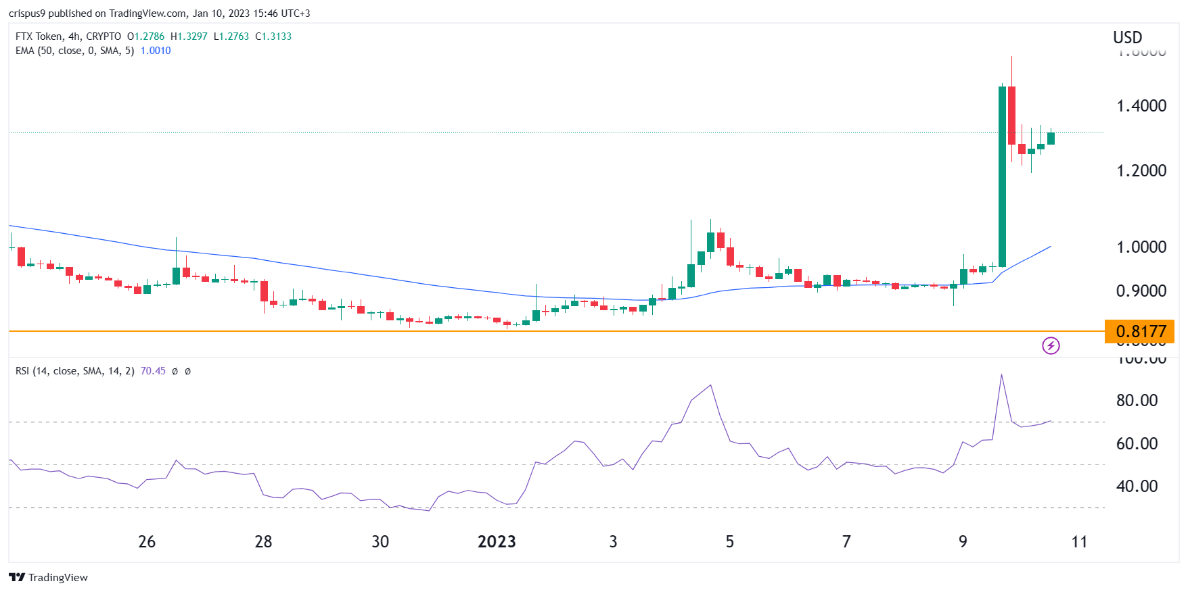Click the USD currency label
1188x592 pixels.
click(1128, 38)
